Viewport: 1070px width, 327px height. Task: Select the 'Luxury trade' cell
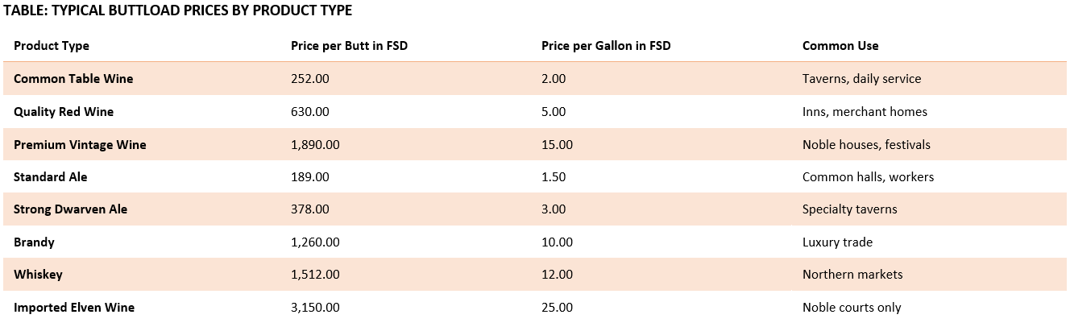[837, 242]
